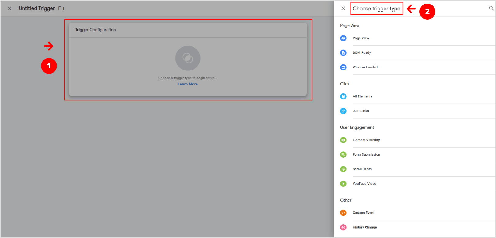
Task: Click the 'Choose trigger type' panel title
Action: coord(376,9)
